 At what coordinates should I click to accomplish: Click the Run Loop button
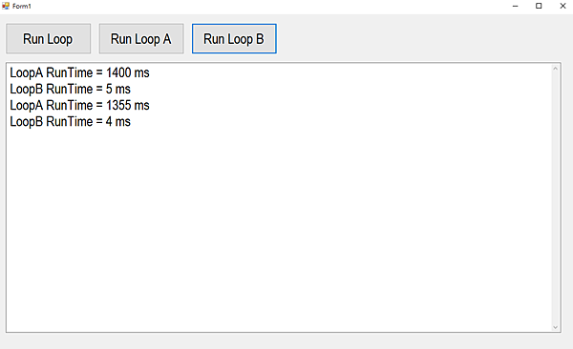click(x=49, y=39)
